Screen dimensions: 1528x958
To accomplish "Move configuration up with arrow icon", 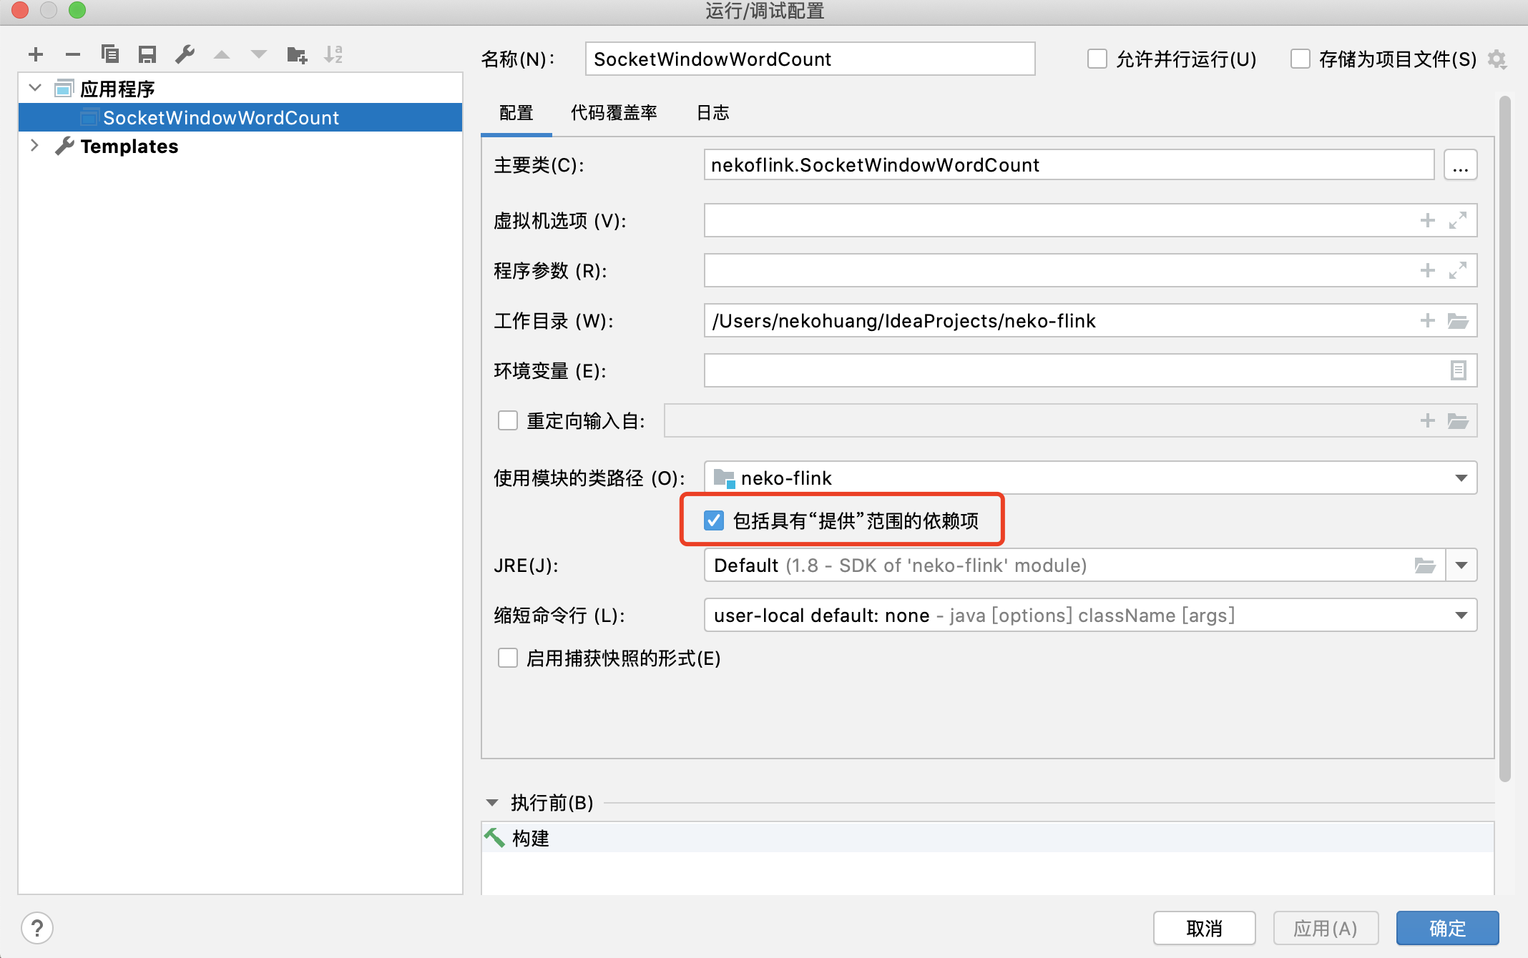I will [x=222, y=54].
